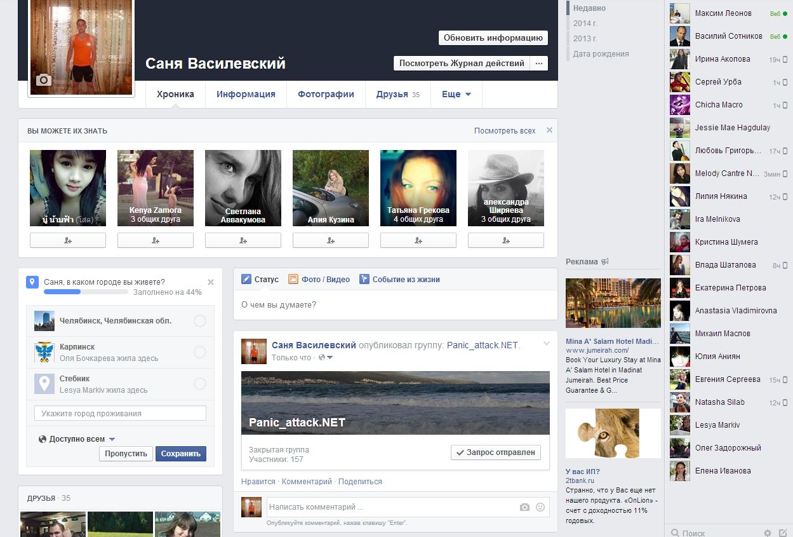This screenshot has height=537, width=793.
Task: Select the Статус pencil icon
Action: (x=246, y=279)
